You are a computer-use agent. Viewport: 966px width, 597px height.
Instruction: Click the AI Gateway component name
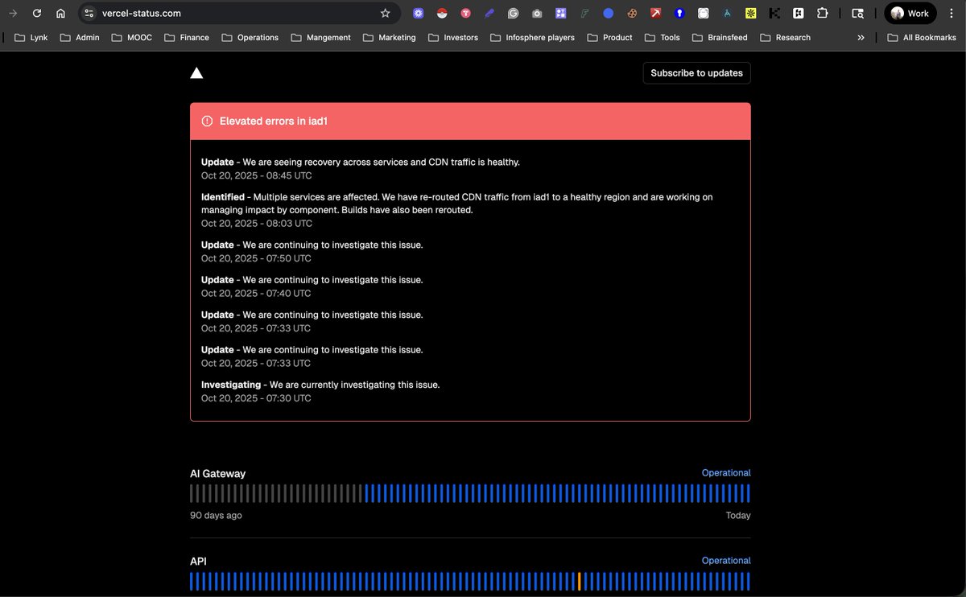coord(217,474)
